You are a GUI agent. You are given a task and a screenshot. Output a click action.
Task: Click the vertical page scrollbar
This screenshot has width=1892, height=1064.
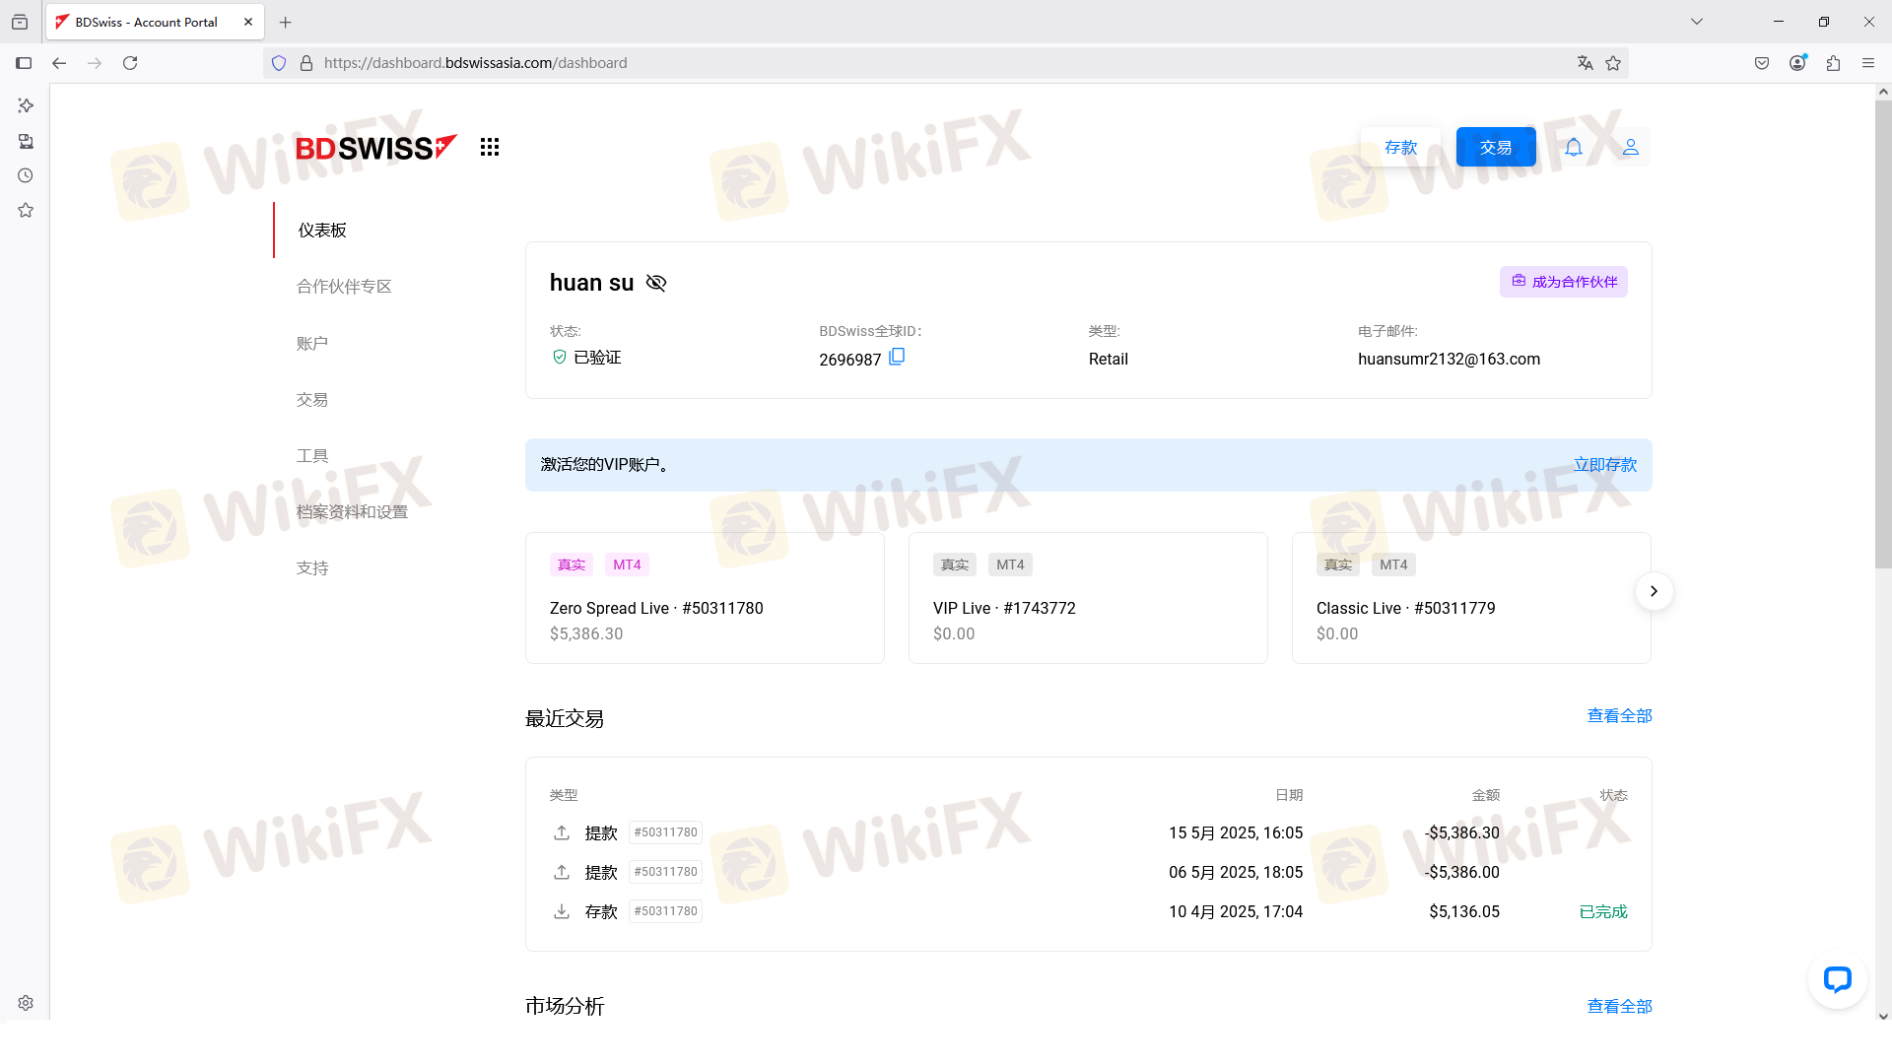(1883, 334)
